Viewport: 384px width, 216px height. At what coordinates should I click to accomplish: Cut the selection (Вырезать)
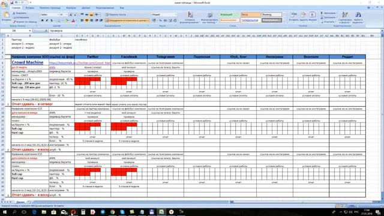point(20,13)
